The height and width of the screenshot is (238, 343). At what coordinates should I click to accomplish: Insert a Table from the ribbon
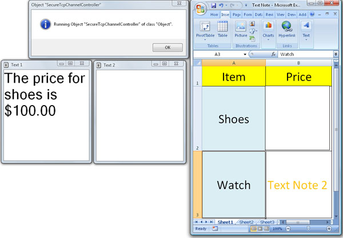coord(222,30)
